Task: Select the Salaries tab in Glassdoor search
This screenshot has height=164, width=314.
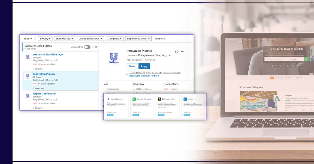Action: [288, 53]
